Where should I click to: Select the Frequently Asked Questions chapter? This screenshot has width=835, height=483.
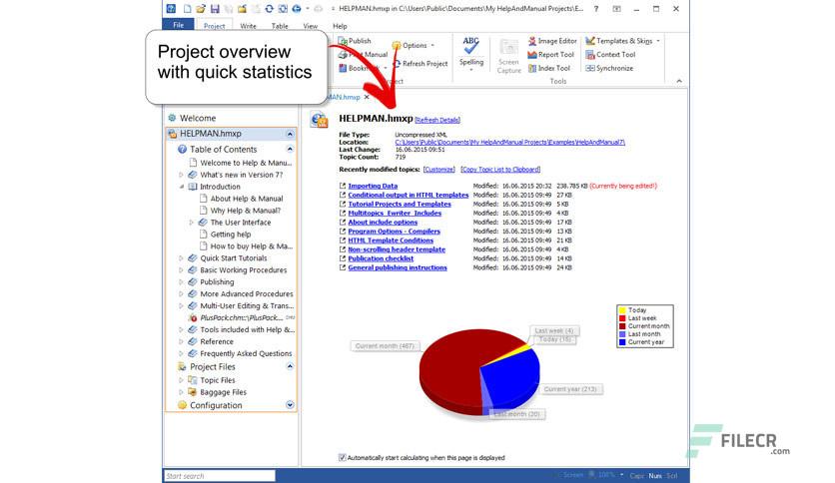click(x=246, y=353)
